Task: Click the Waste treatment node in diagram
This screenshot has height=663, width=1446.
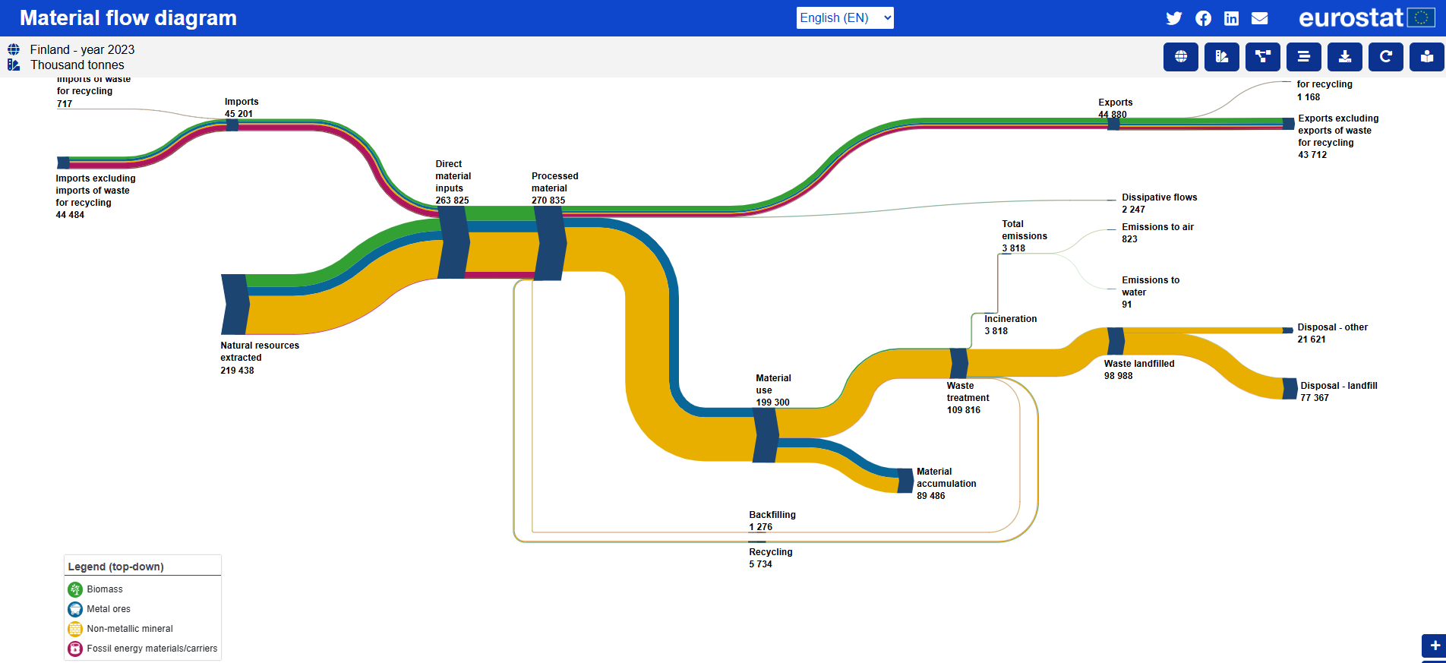Action: click(959, 364)
